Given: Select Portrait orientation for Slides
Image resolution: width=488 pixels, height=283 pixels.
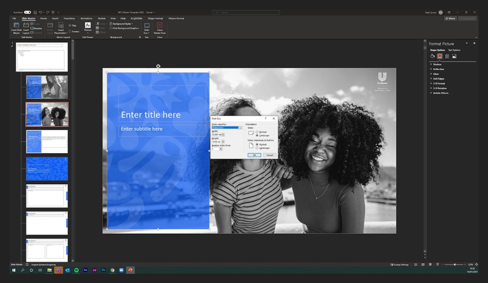Looking at the screenshot, I should [257, 132].
